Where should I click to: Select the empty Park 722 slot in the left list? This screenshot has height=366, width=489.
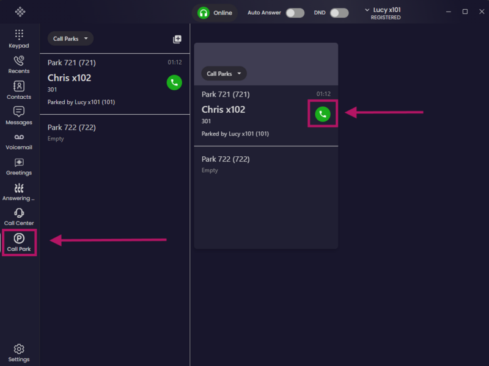pyautogui.click(x=115, y=132)
